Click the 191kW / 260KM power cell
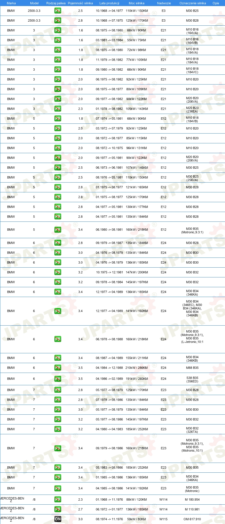The image size is (225, 524). coord(137,379)
